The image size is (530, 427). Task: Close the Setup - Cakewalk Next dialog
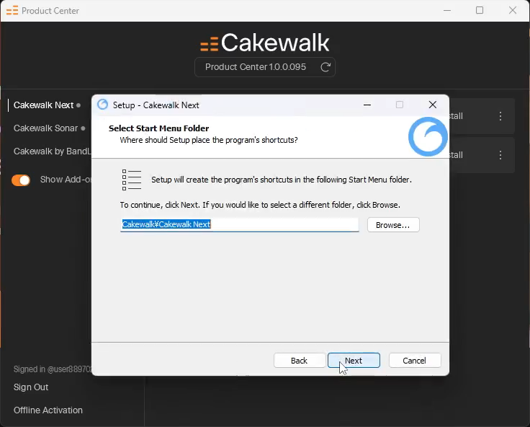coord(433,105)
